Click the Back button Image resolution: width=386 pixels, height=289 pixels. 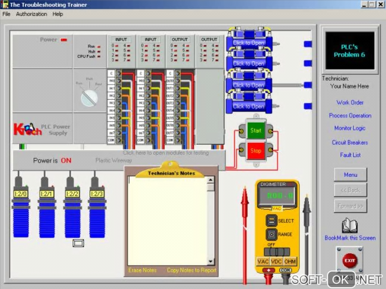[x=350, y=190]
